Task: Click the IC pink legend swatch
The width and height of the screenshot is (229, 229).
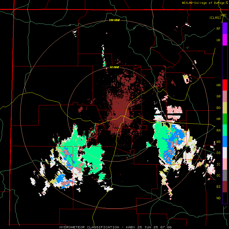Action: click(225, 164)
